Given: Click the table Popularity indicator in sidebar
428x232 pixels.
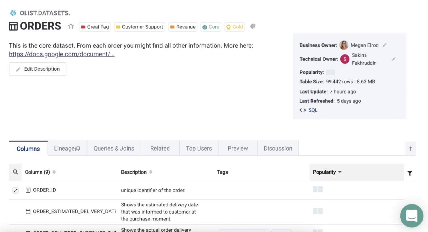Looking at the screenshot, I should (330, 72).
